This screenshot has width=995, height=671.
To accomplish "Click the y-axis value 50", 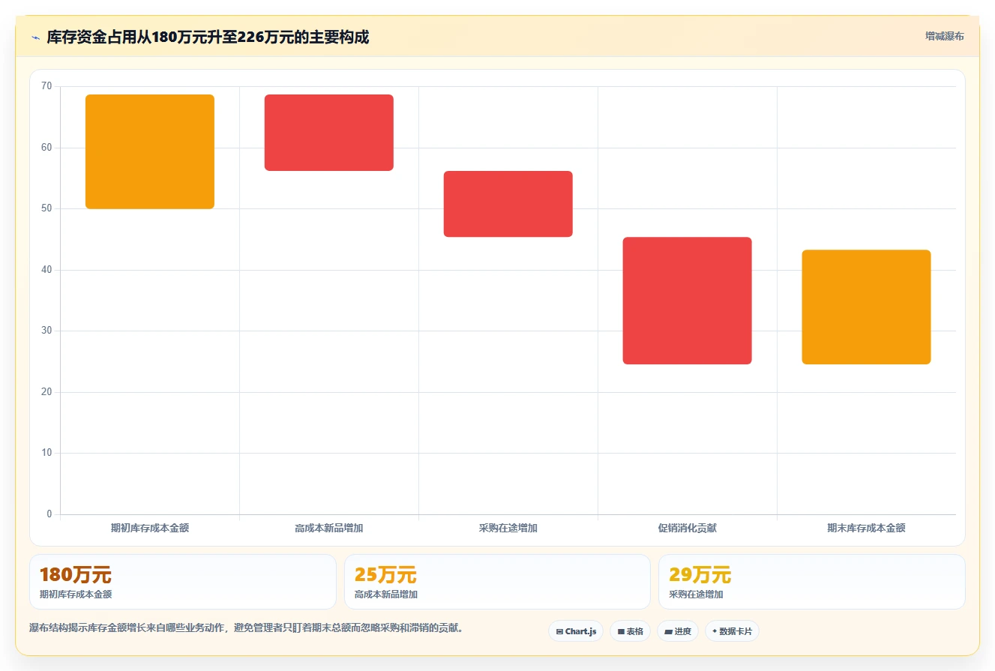I will click(46, 208).
